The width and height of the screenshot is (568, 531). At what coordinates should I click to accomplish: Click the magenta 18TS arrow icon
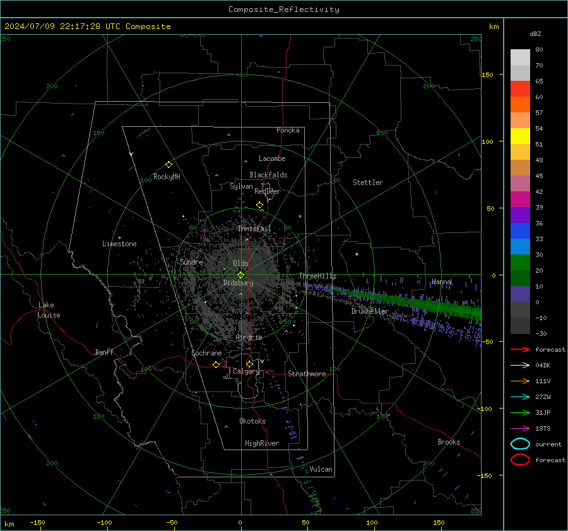tap(520, 429)
